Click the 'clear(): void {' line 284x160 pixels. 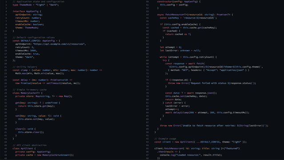(x=25, y=129)
